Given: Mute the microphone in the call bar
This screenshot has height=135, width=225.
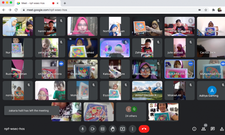Looking at the screenshot, I should click(83, 129).
